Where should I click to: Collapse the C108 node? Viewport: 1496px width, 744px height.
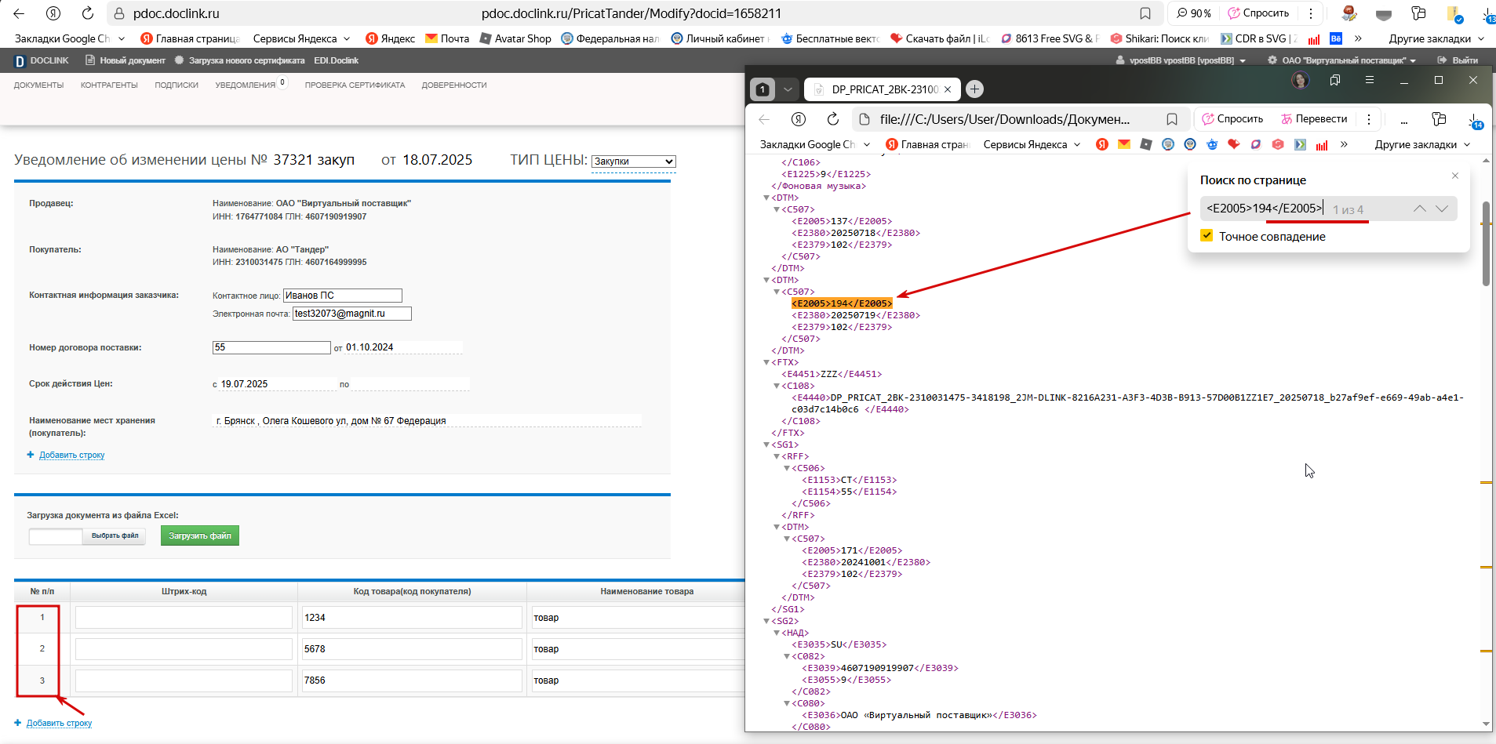777,386
